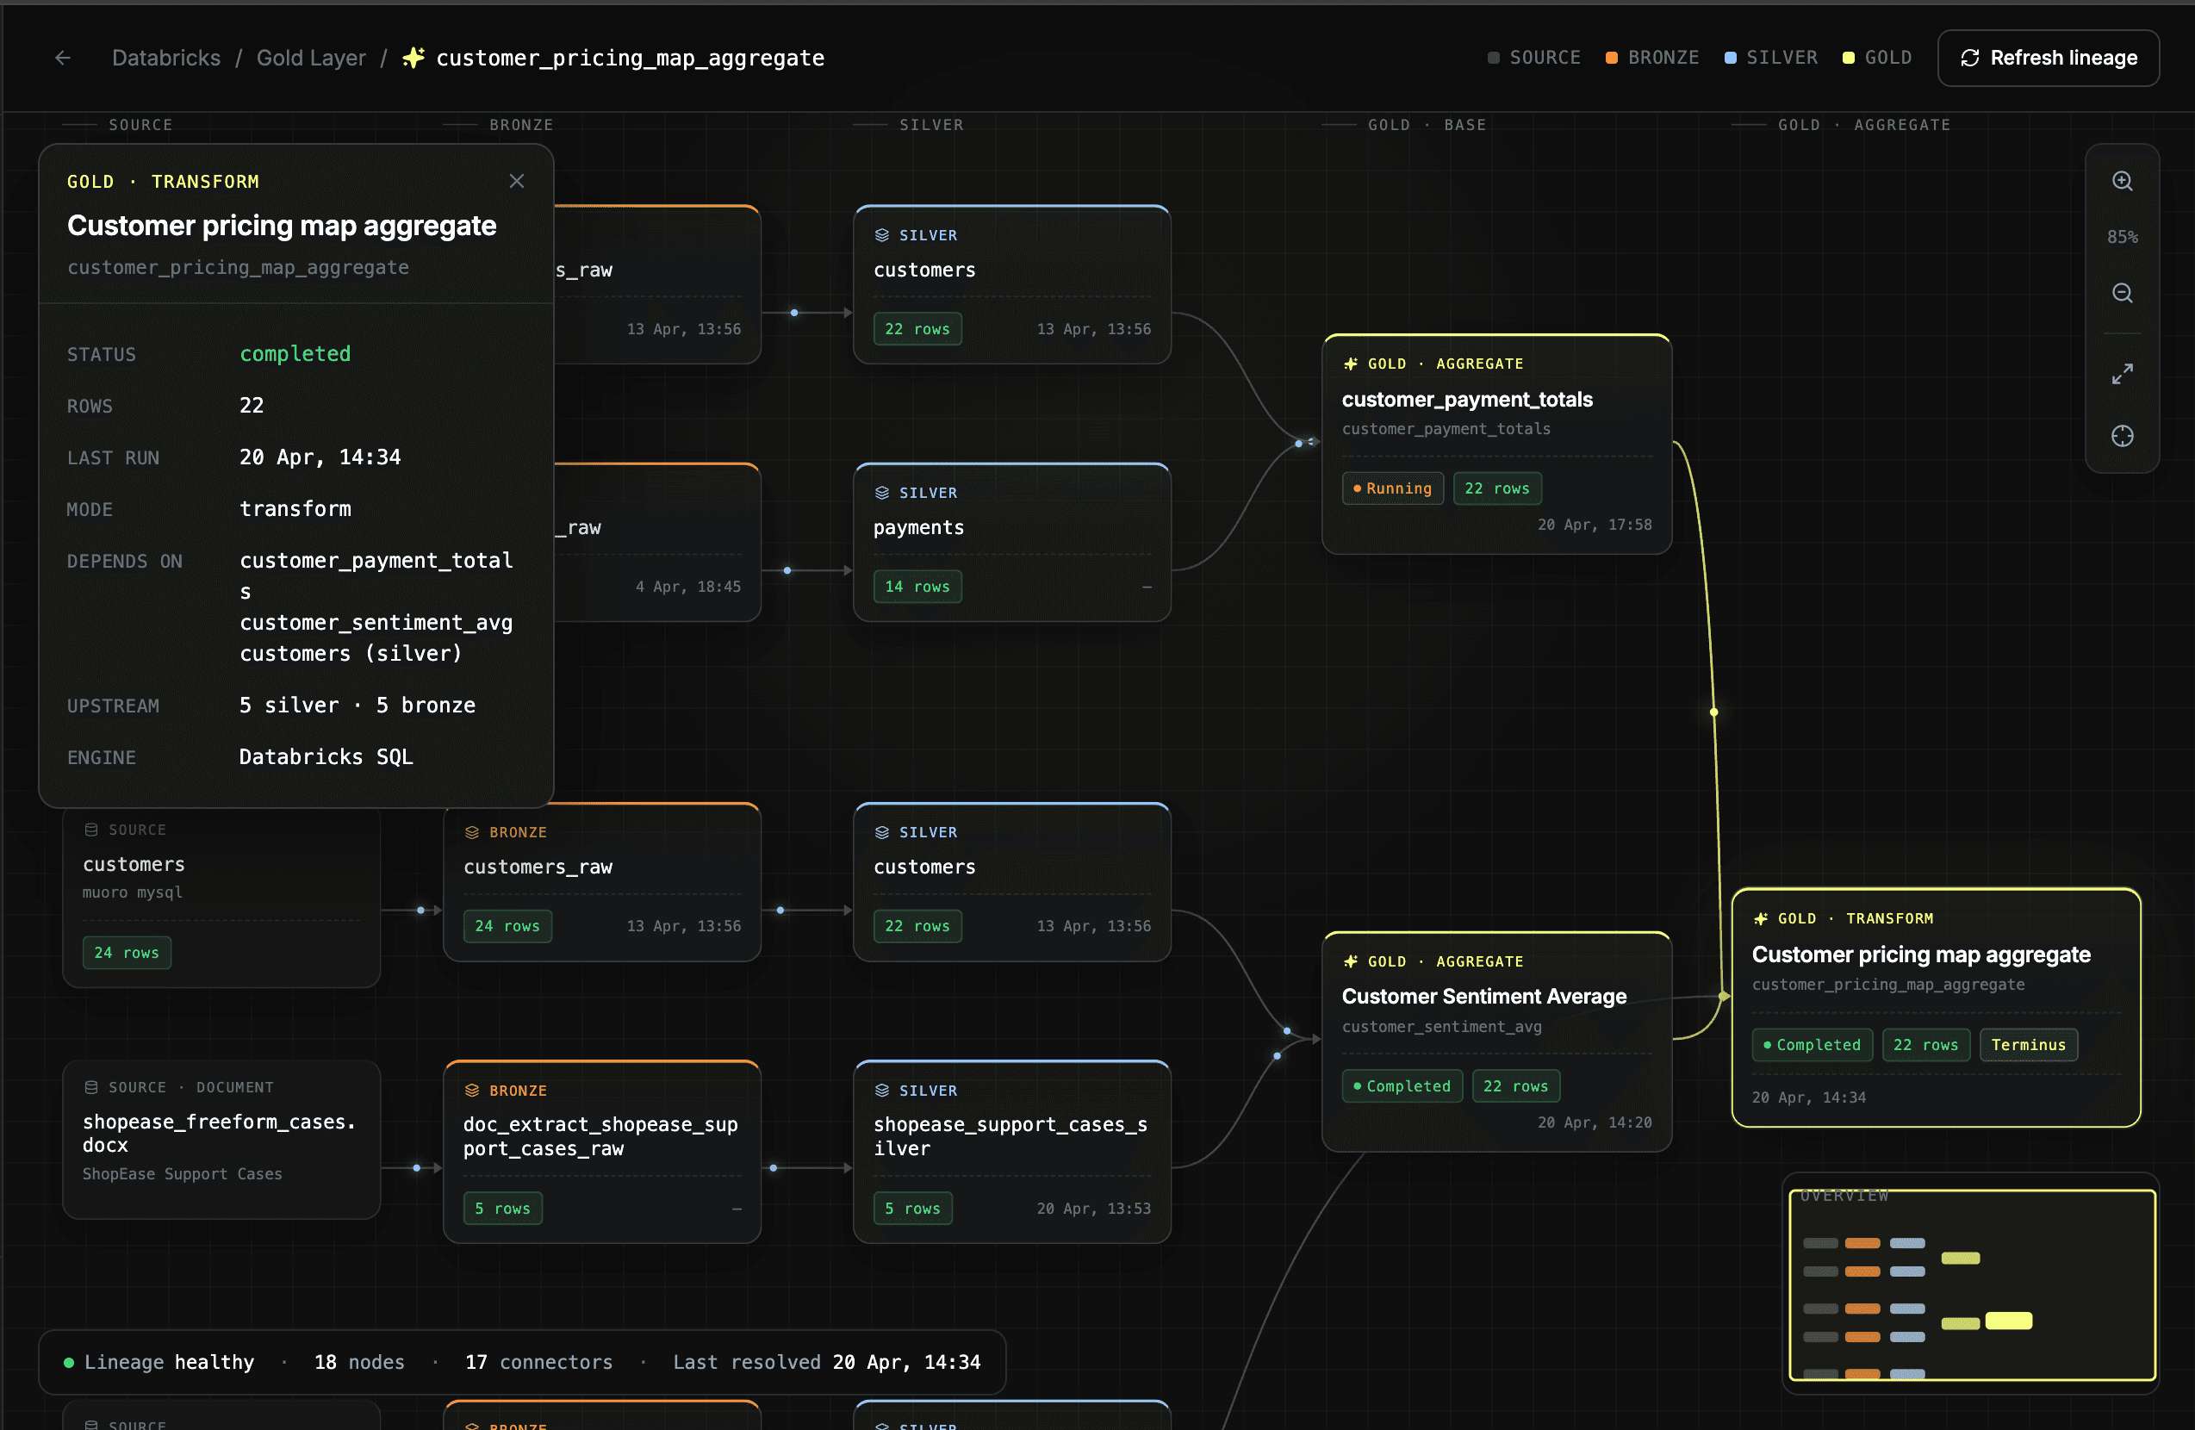The height and width of the screenshot is (1430, 2195).
Task: Click the sparkle icon beside the breadcrumb title
Action: (414, 57)
